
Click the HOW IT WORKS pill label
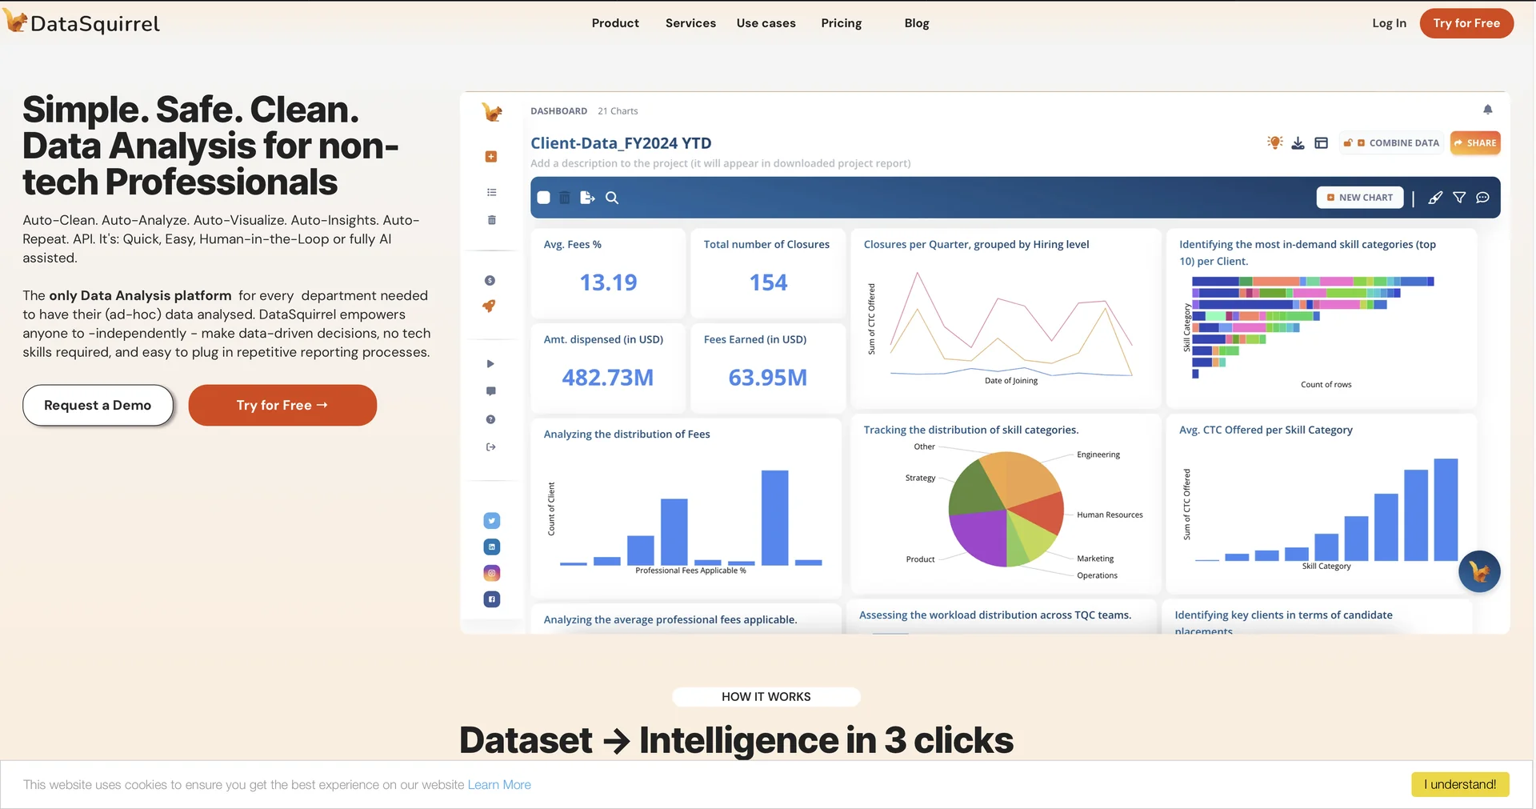coord(766,697)
